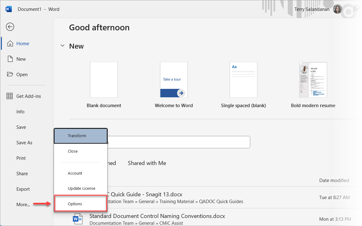Click the search box below the templates
This screenshot has width=362, height=226.
click(179, 142)
